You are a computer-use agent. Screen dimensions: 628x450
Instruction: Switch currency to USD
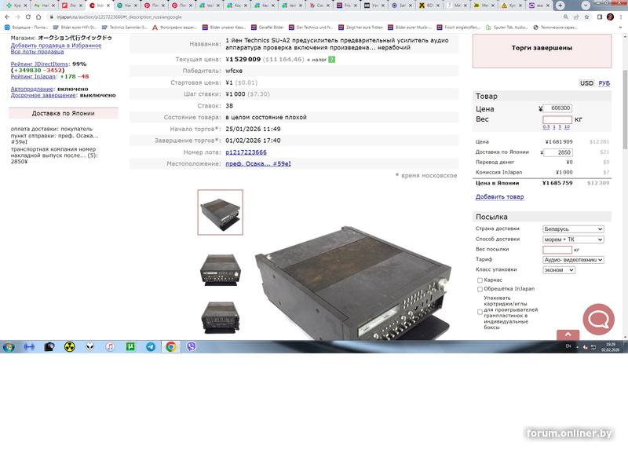pyautogui.click(x=586, y=83)
